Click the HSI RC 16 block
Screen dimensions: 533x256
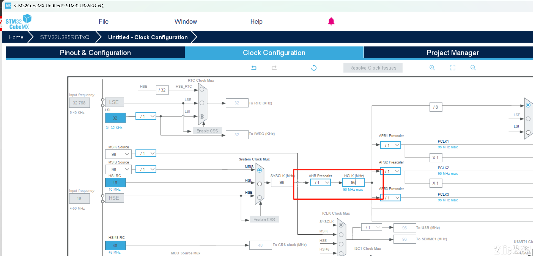[x=115, y=183]
